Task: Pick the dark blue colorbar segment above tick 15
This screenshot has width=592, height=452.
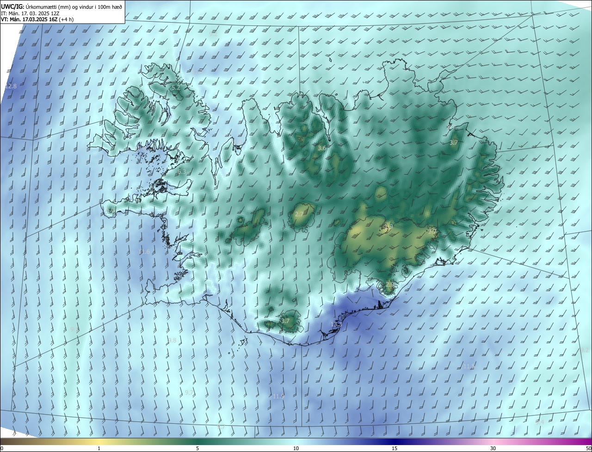Action: click(x=395, y=441)
